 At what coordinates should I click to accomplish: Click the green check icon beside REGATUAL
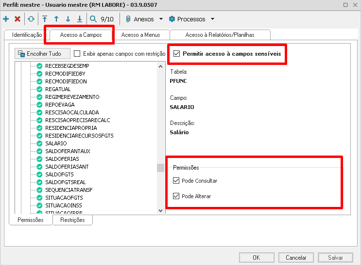tap(39, 89)
